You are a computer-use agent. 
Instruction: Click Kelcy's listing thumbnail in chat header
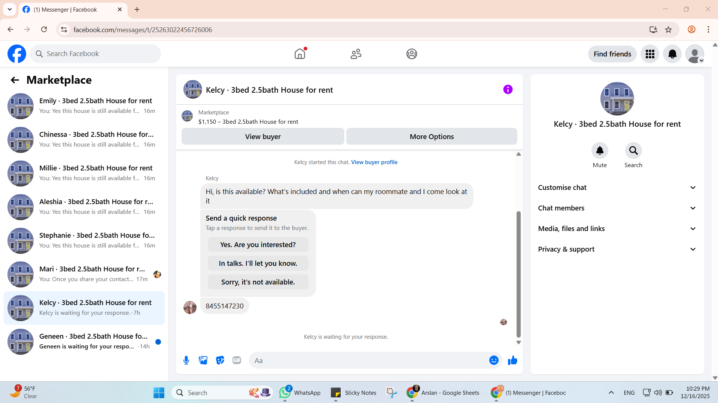(193, 90)
